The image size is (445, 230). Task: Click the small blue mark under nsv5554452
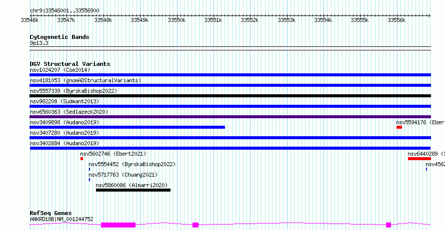coord(89,169)
